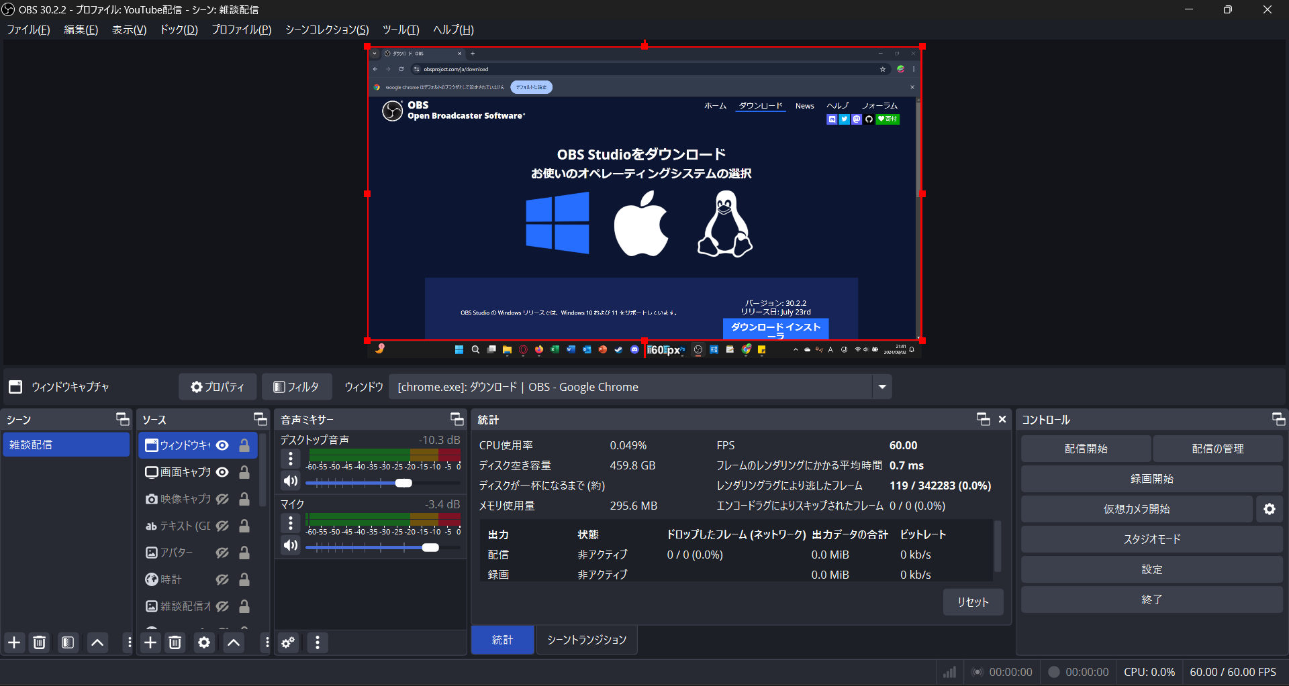This screenshot has height=686, width=1289.
Task: Open extra source options kebab in Sources toolbar
Action: click(267, 642)
